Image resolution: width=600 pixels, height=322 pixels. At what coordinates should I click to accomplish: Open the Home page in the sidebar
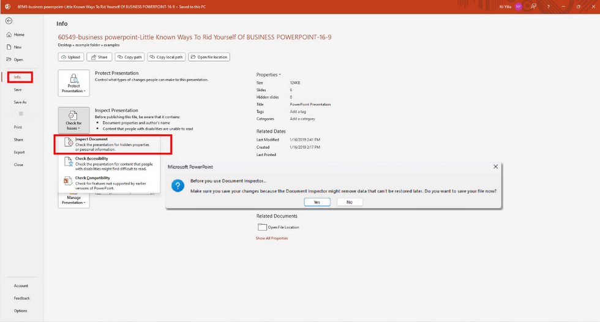19,35
